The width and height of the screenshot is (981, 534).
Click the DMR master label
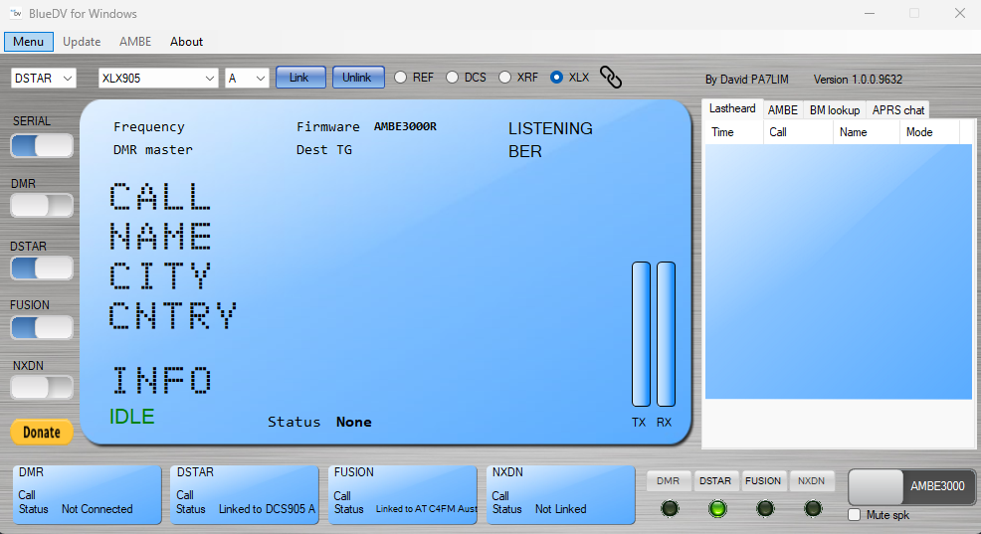click(153, 150)
